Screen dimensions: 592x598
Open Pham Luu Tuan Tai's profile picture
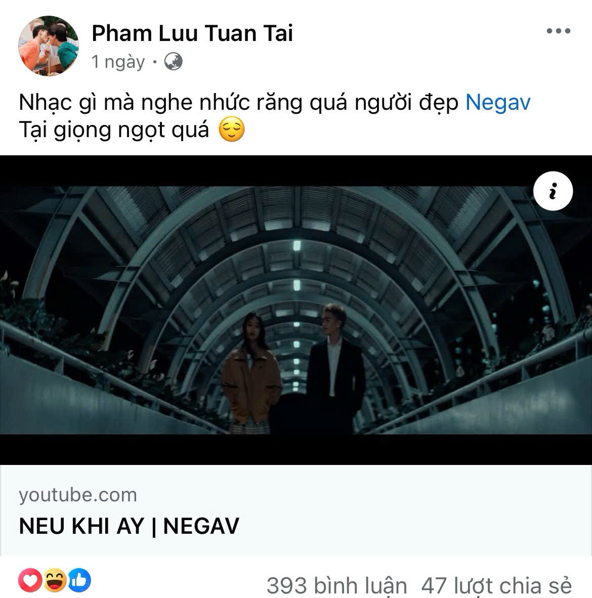(49, 46)
